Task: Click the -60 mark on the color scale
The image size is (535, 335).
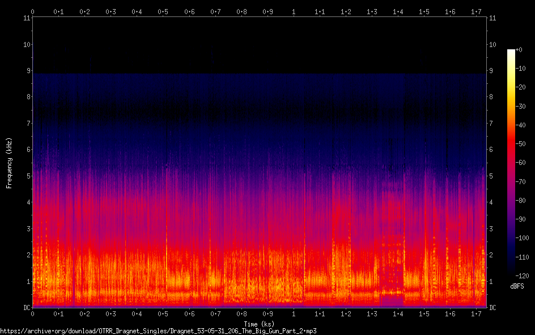Action: coord(522,163)
